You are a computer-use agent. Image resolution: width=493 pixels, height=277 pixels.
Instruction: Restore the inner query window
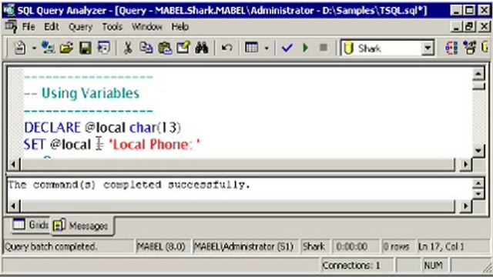(469, 27)
